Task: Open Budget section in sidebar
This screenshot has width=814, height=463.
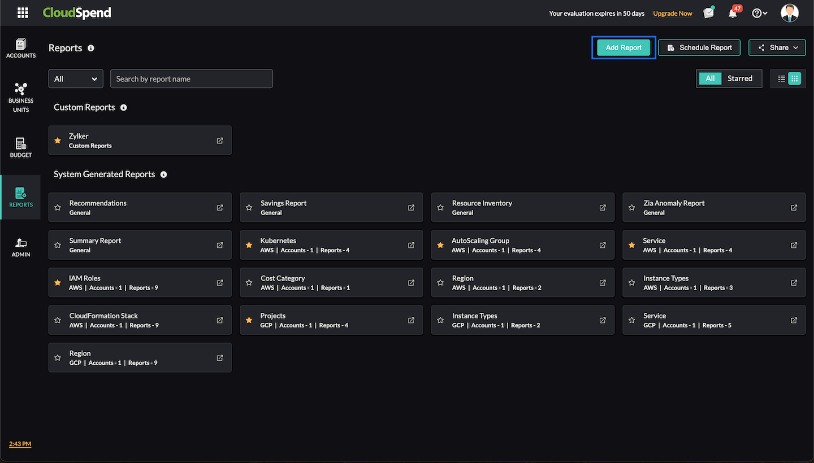Action: (21, 147)
